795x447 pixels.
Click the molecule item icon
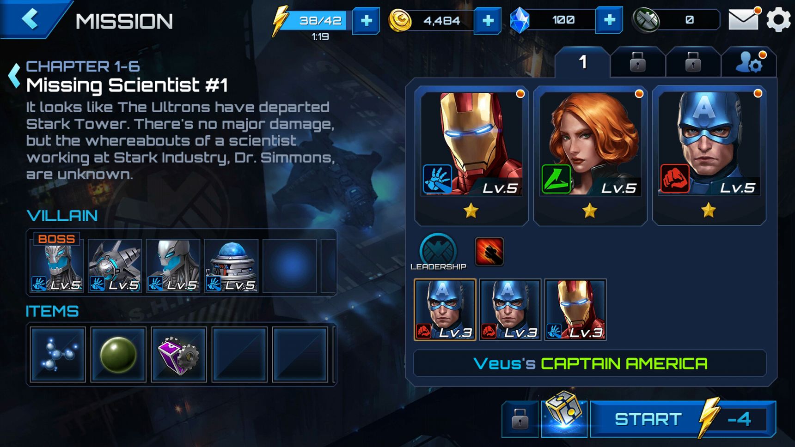click(x=58, y=355)
